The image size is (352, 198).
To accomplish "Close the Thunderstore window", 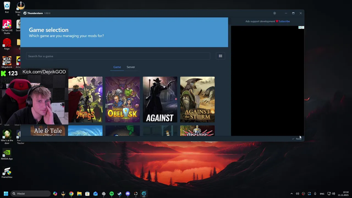I will 301,13.
